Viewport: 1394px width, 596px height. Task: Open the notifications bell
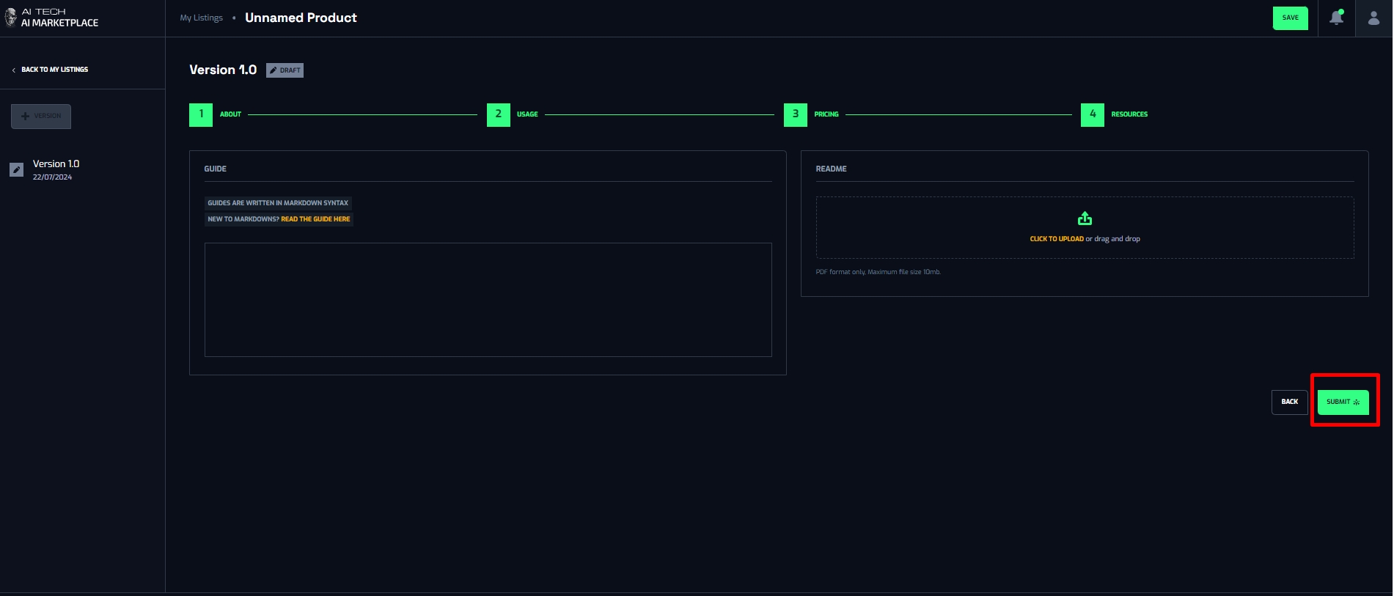(1336, 18)
